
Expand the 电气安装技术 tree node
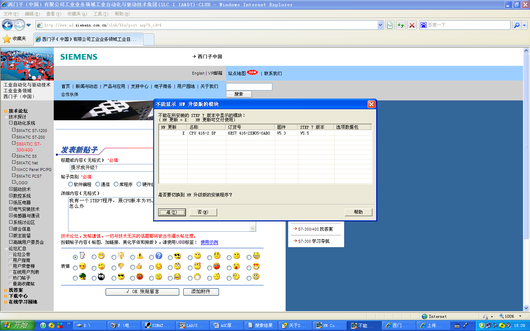coord(11,209)
